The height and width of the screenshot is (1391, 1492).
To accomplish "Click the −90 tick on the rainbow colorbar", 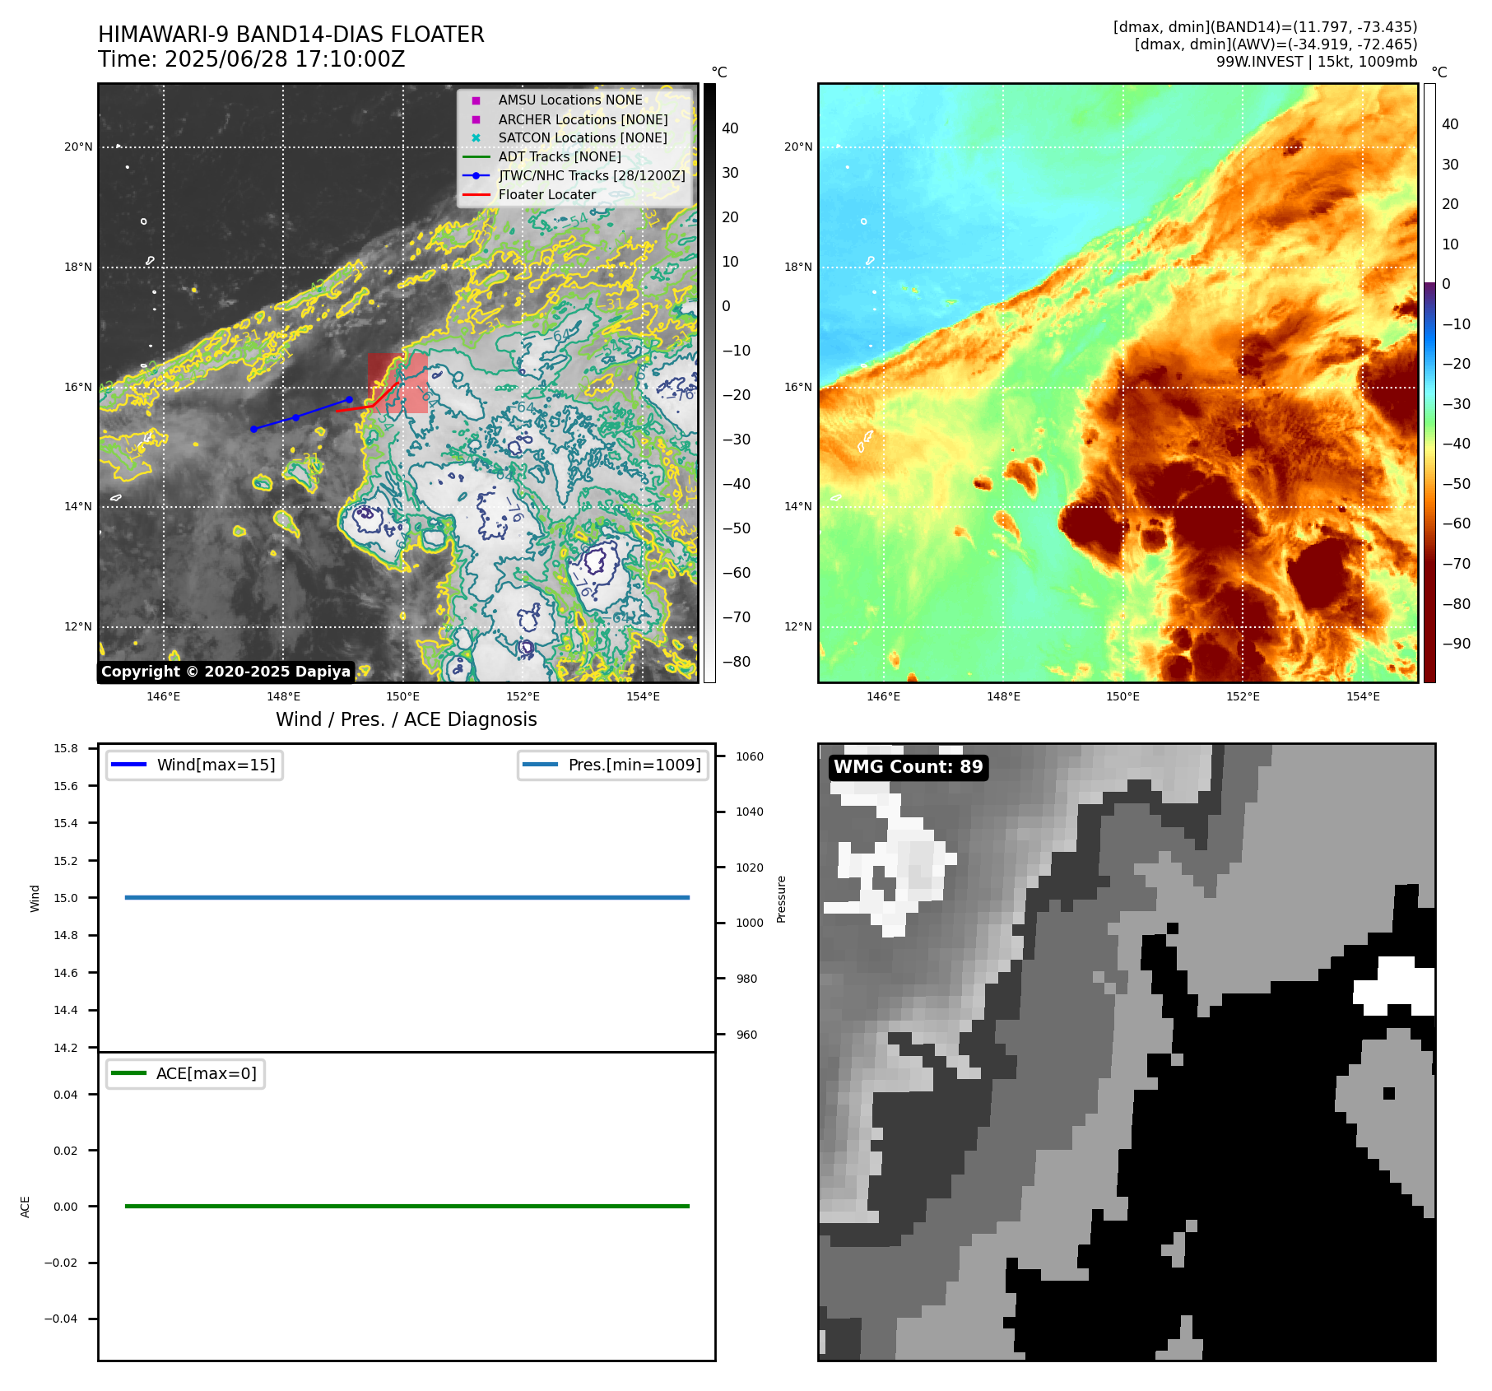I will tap(1457, 644).
